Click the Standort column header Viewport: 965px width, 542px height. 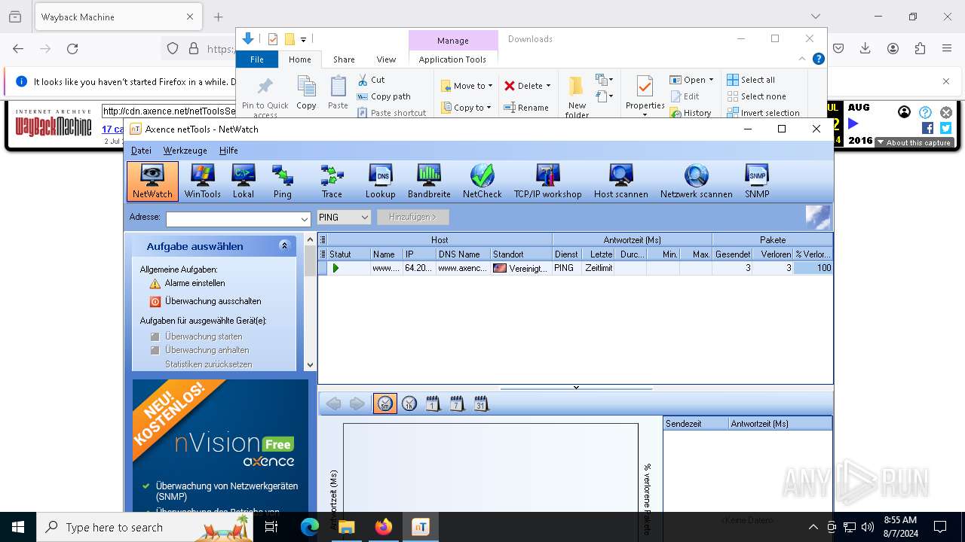coord(521,254)
